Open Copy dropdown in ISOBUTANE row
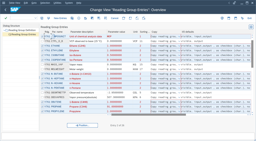 tap(179, 55)
